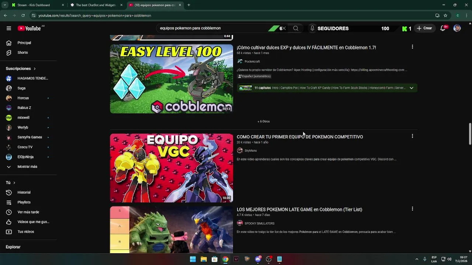Open the EASY LEVEL 100 video thumbnail
Viewport: 472px width, 265px height.
[171, 79]
